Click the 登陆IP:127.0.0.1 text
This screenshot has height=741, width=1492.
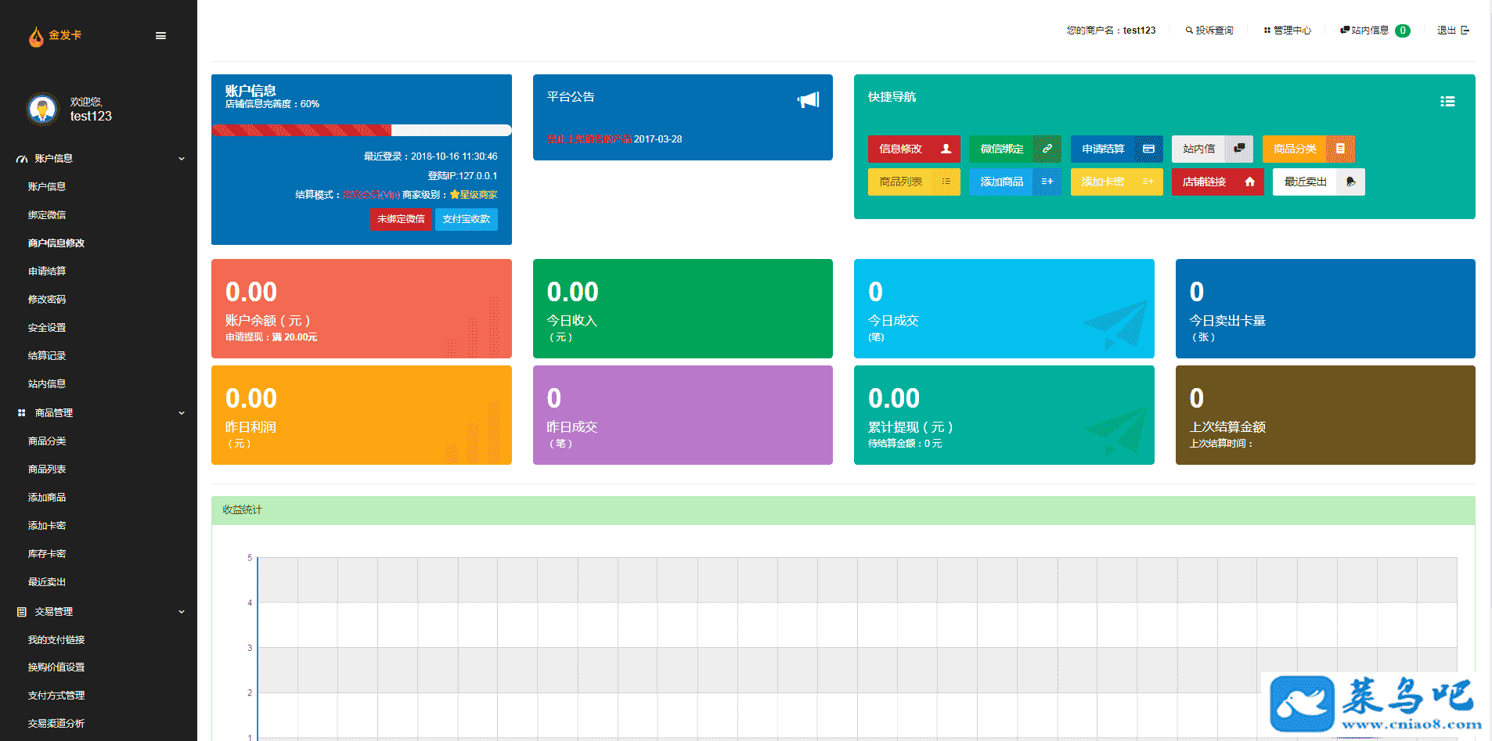pos(463,176)
